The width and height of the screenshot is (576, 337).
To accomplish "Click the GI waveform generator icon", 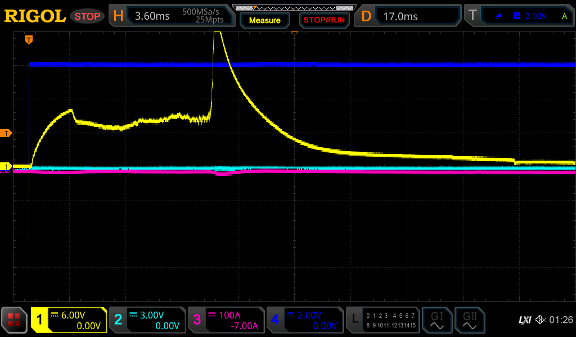I will (436, 320).
